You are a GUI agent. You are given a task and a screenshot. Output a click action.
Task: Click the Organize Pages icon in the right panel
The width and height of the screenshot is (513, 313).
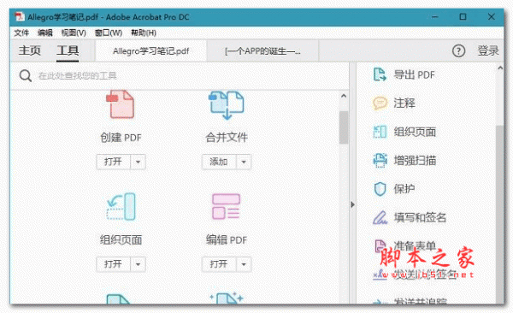coord(380,132)
